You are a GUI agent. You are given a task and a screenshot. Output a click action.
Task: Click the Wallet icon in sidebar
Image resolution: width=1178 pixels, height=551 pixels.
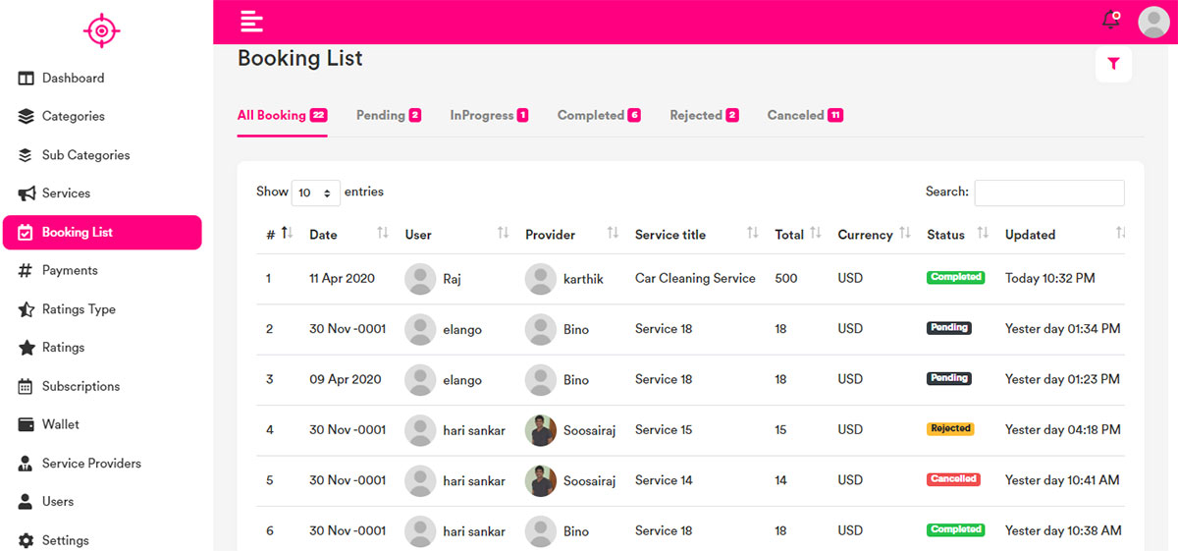point(26,424)
